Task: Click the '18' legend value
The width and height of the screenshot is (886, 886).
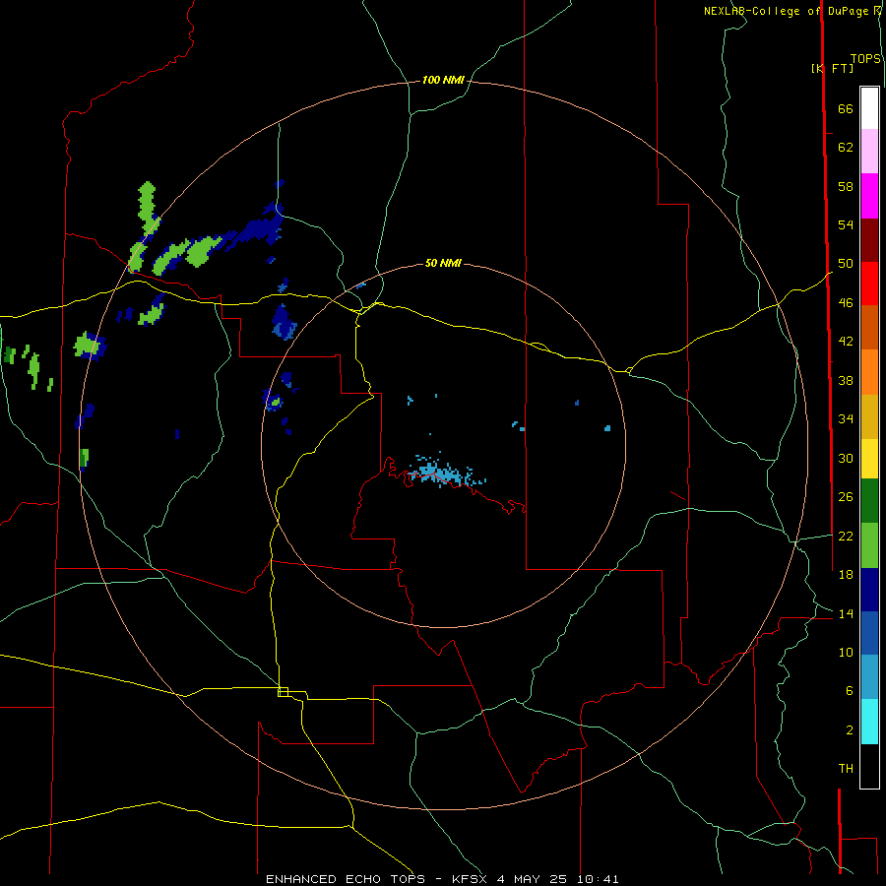Action: pyautogui.click(x=846, y=575)
